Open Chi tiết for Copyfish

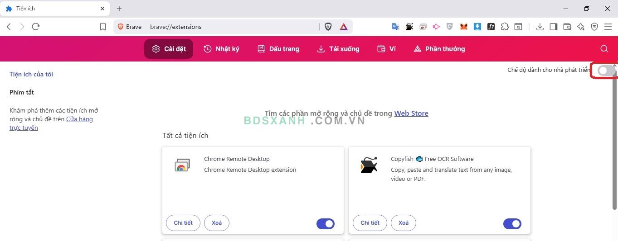(x=370, y=223)
